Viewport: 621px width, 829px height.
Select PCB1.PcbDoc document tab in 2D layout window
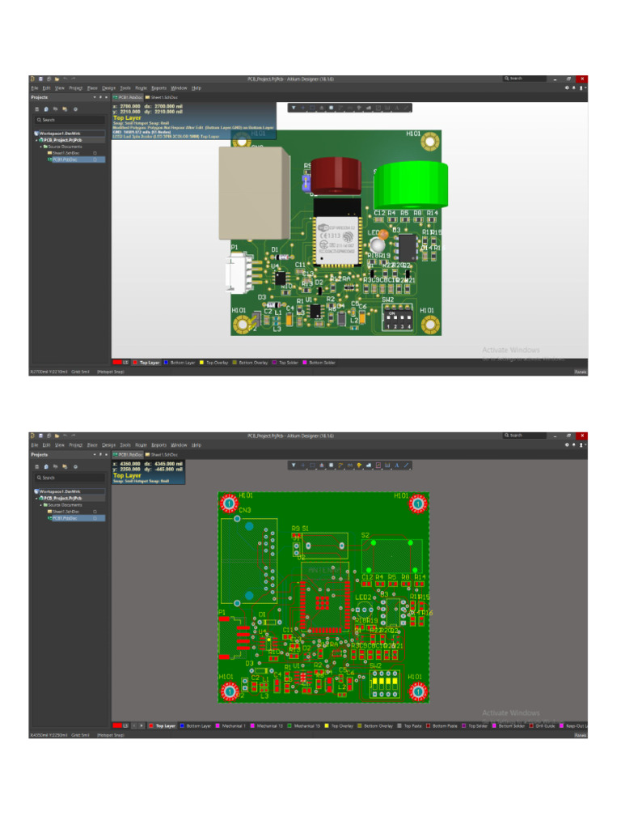pyautogui.click(x=128, y=455)
